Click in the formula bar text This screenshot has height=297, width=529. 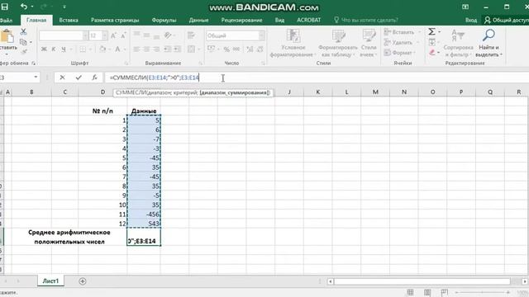tap(155, 78)
